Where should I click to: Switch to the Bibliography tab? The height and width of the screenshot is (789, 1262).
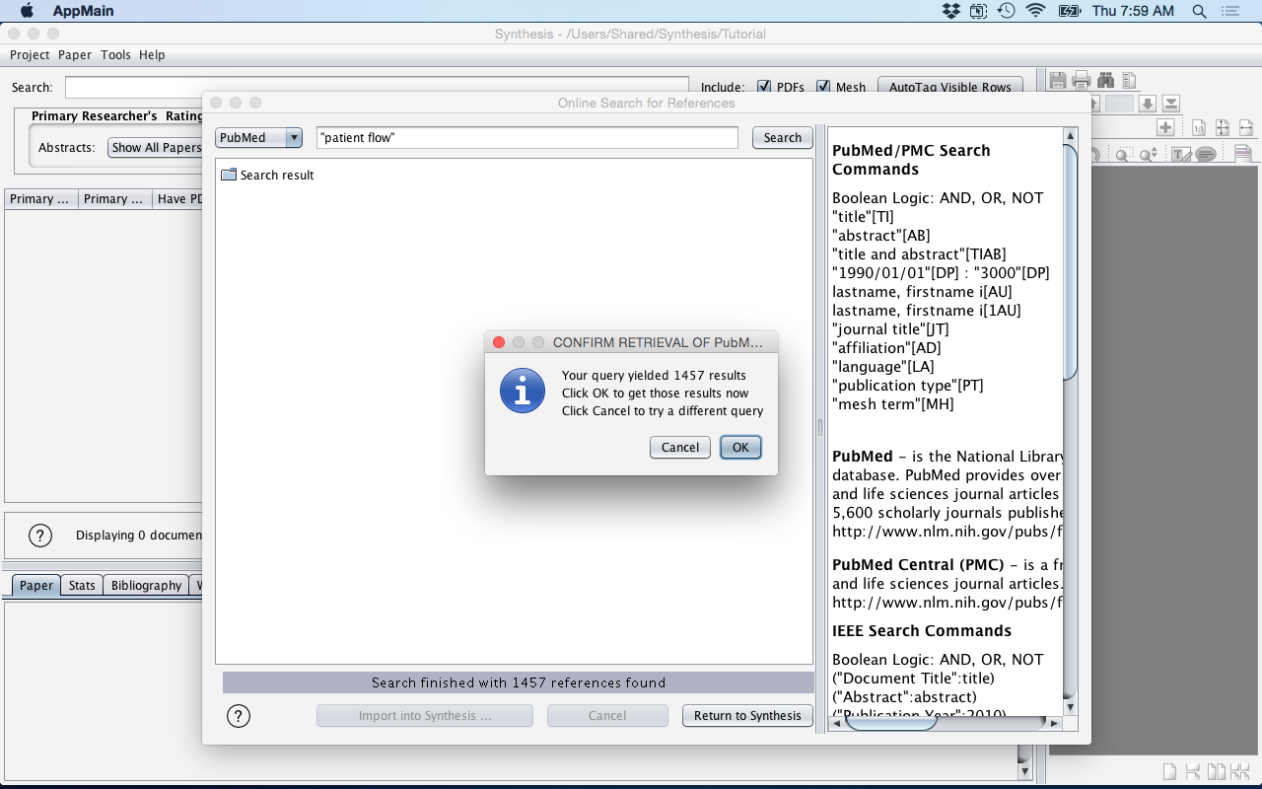point(146,586)
